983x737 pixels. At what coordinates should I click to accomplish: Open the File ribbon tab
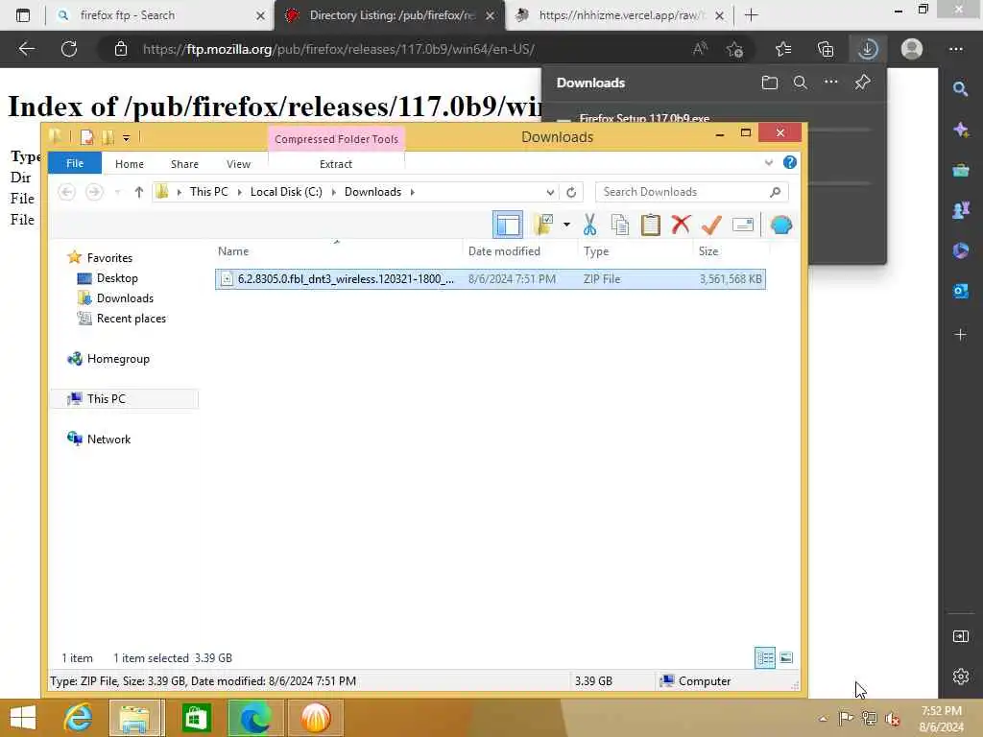tap(75, 163)
